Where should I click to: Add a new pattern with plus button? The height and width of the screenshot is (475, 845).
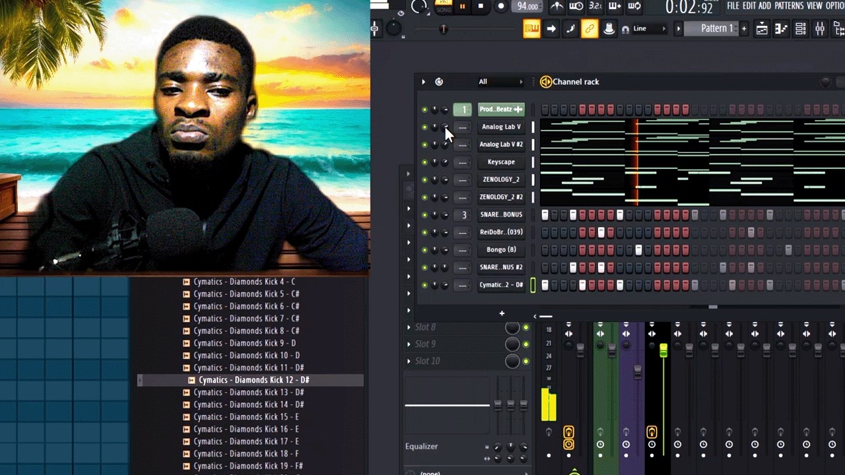point(744,28)
